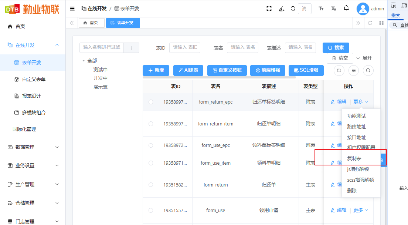Choose 删除 from the dropdown menu
Screen dimensions: 408x225
click(x=352, y=191)
